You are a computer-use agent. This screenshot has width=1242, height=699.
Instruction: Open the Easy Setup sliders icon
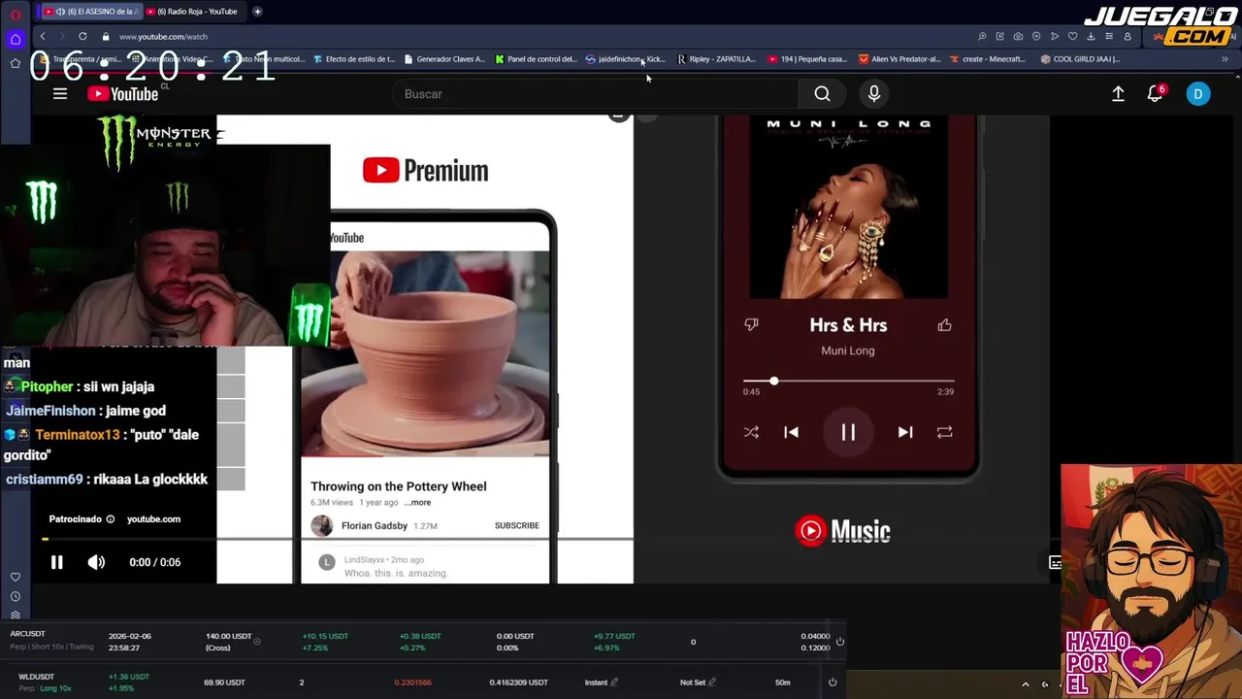click(x=1109, y=36)
